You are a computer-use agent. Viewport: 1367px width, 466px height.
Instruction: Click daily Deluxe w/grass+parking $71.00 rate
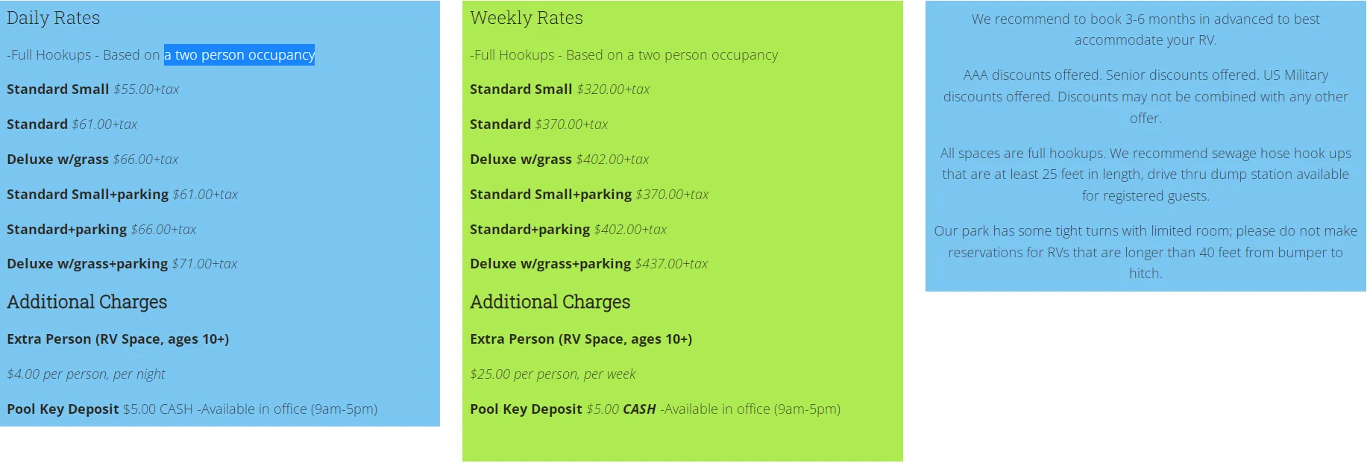(x=122, y=264)
